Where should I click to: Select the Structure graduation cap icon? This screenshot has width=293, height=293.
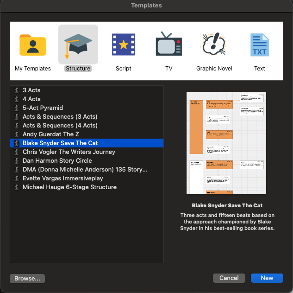78,45
